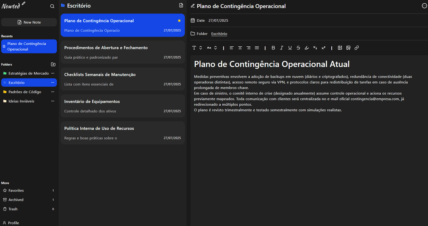Toggle italic formatting
The height and width of the screenshot is (226, 428).
[282, 48]
